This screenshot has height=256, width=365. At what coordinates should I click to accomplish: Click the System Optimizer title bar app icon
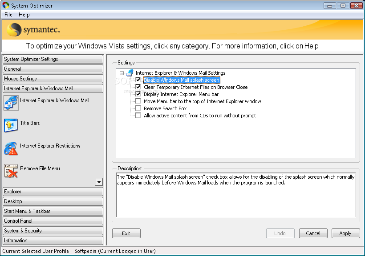(x=6, y=5)
